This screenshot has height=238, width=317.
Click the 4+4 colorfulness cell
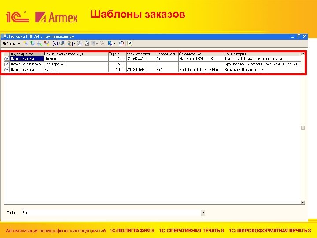167,70
